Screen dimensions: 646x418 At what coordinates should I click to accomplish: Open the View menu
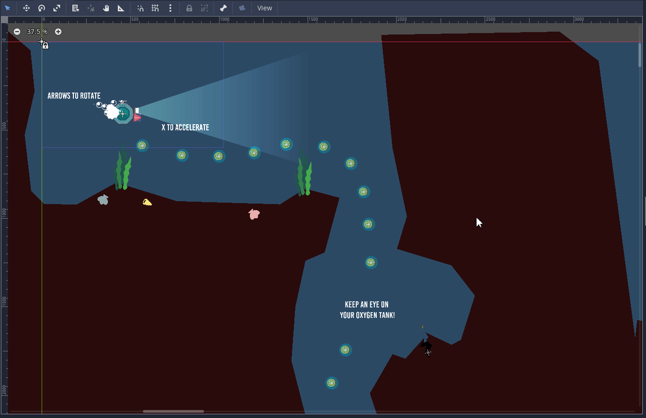point(265,8)
